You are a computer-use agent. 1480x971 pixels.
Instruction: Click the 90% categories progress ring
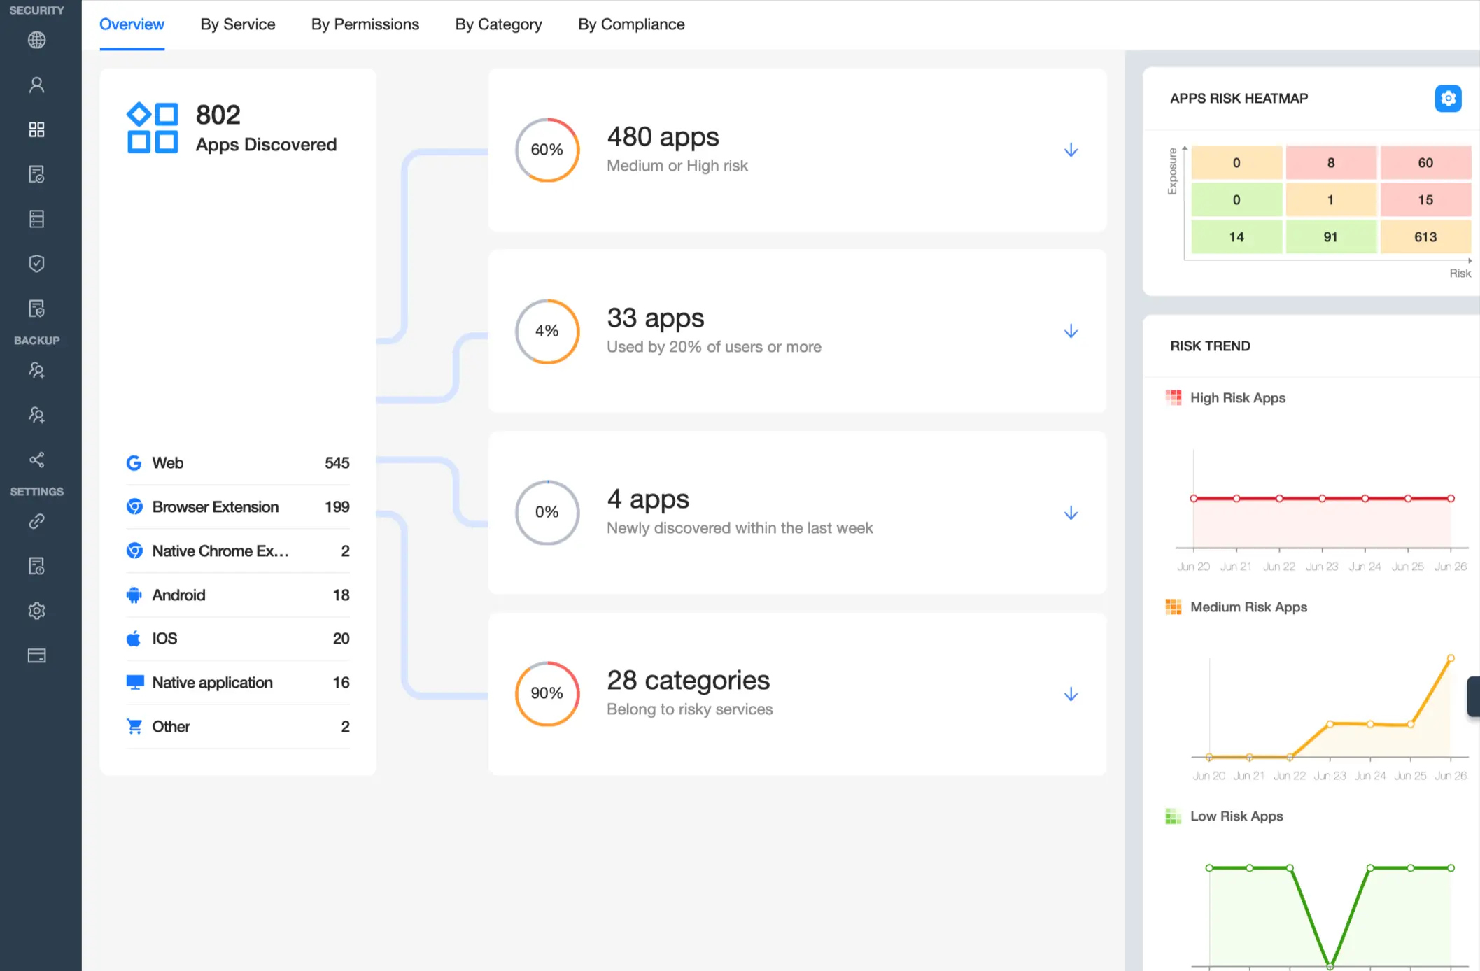coord(547,693)
